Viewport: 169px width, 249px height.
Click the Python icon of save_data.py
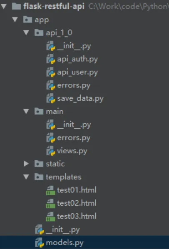(x=51, y=98)
